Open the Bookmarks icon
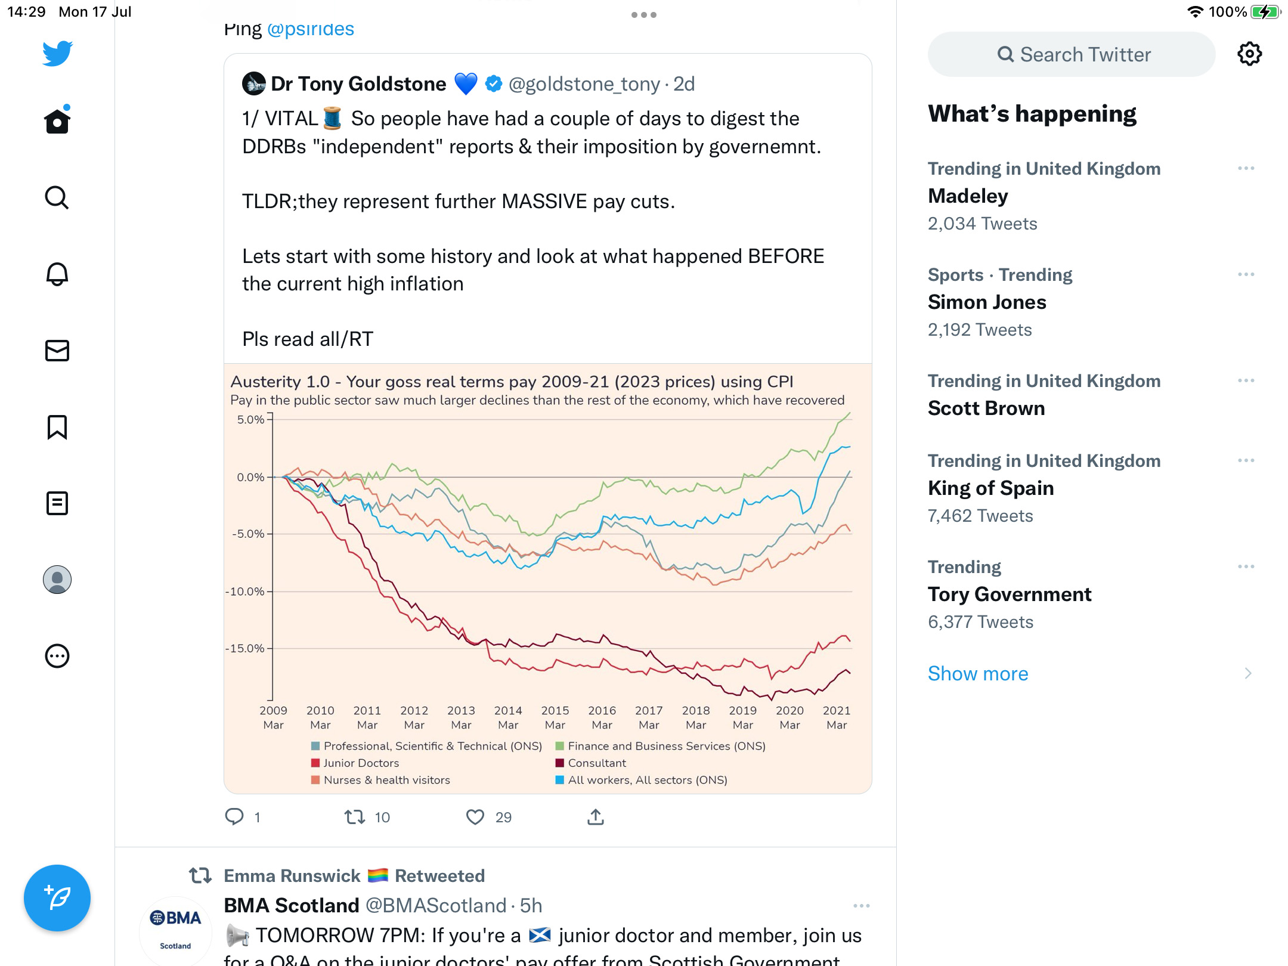Screen dimensions: 1288x966 tap(57, 427)
